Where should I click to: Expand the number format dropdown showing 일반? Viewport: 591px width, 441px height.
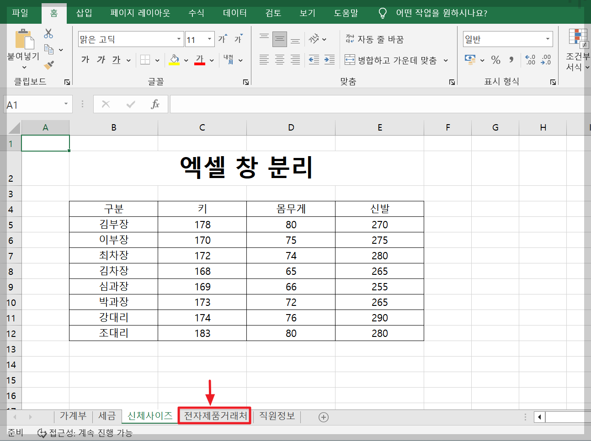tap(548, 39)
